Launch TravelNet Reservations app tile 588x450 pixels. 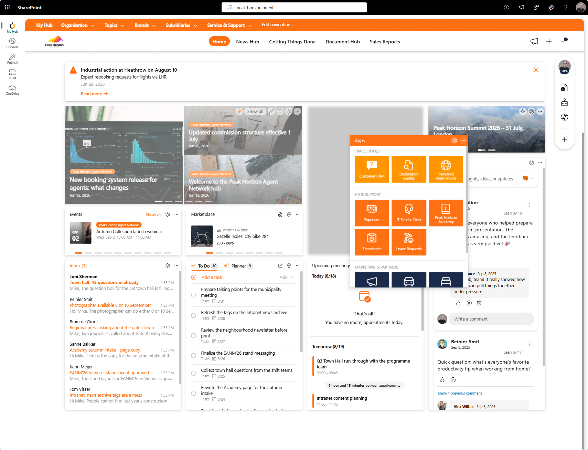(x=446, y=169)
